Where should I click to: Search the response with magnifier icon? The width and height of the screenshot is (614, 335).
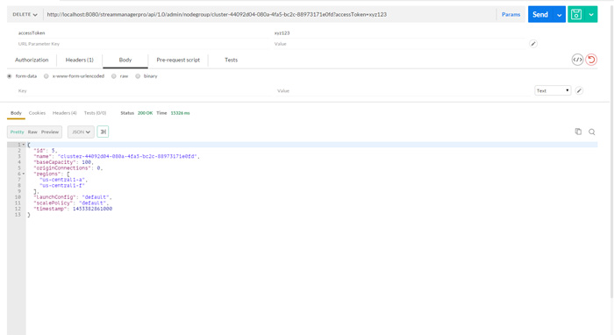[592, 132]
